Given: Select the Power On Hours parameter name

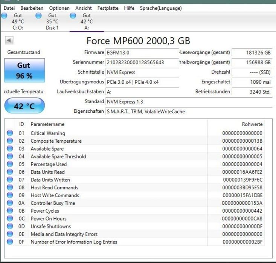Looking at the screenshot, I should point(49,219).
